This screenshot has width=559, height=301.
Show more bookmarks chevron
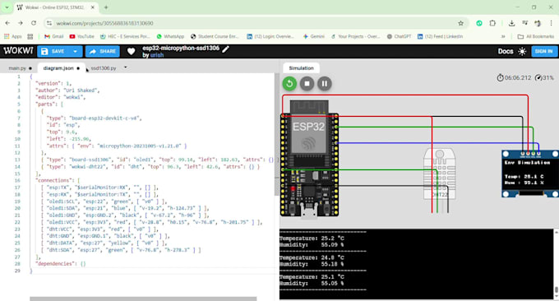click(503, 36)
